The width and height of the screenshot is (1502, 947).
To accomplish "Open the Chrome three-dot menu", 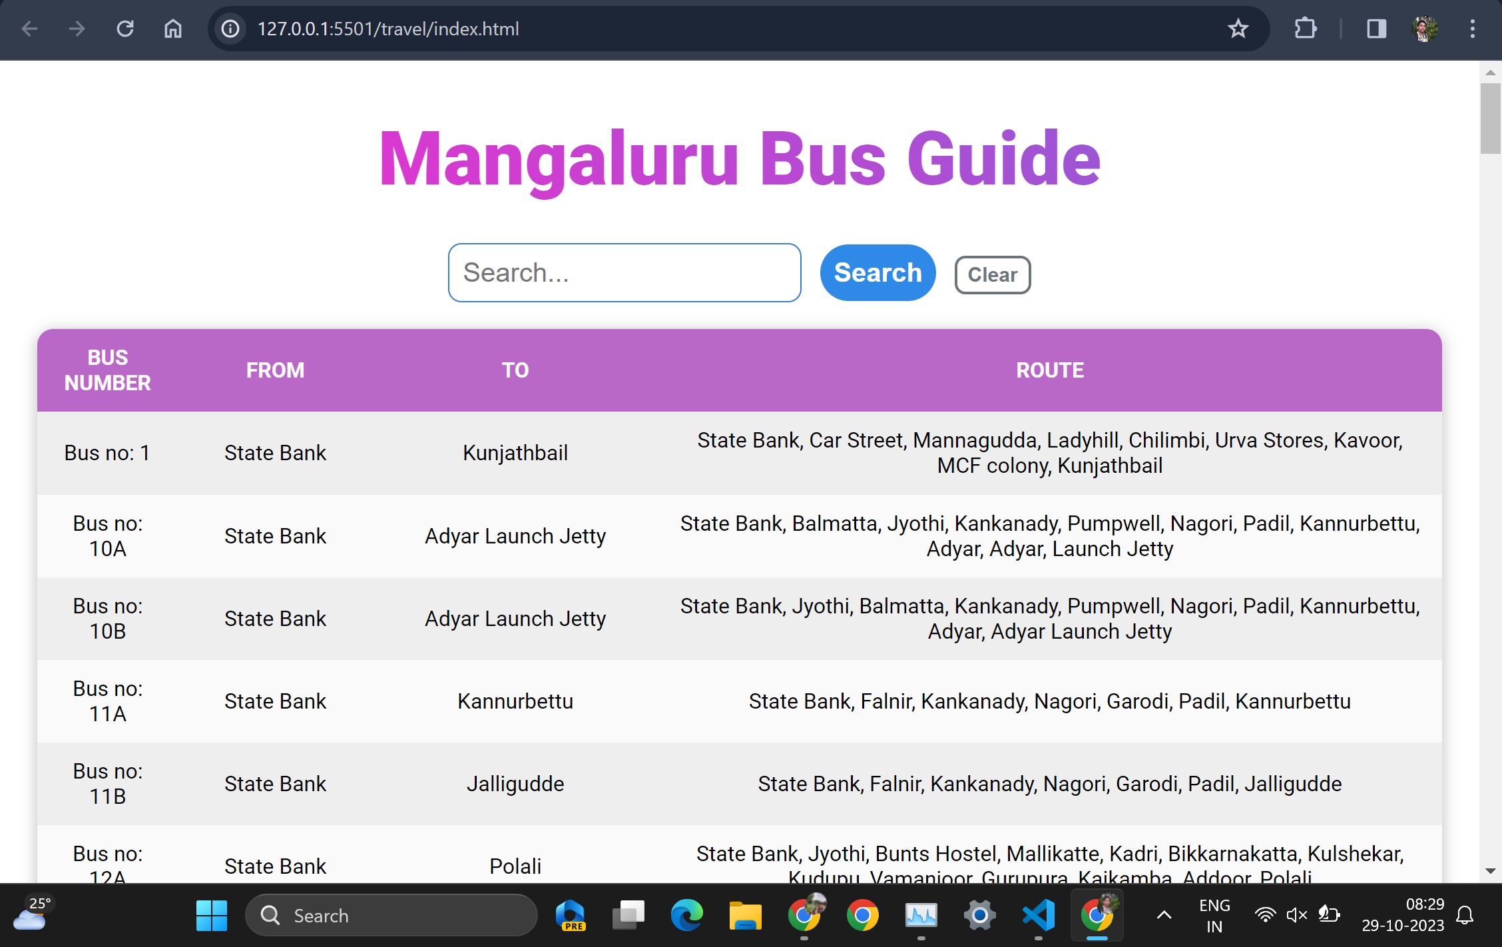I will coord(1472,29).
